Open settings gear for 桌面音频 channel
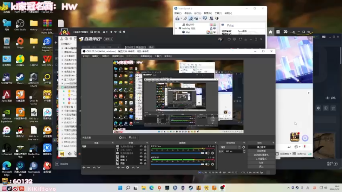The width and height of the screenshot is (342, 192). pos(212,164)
